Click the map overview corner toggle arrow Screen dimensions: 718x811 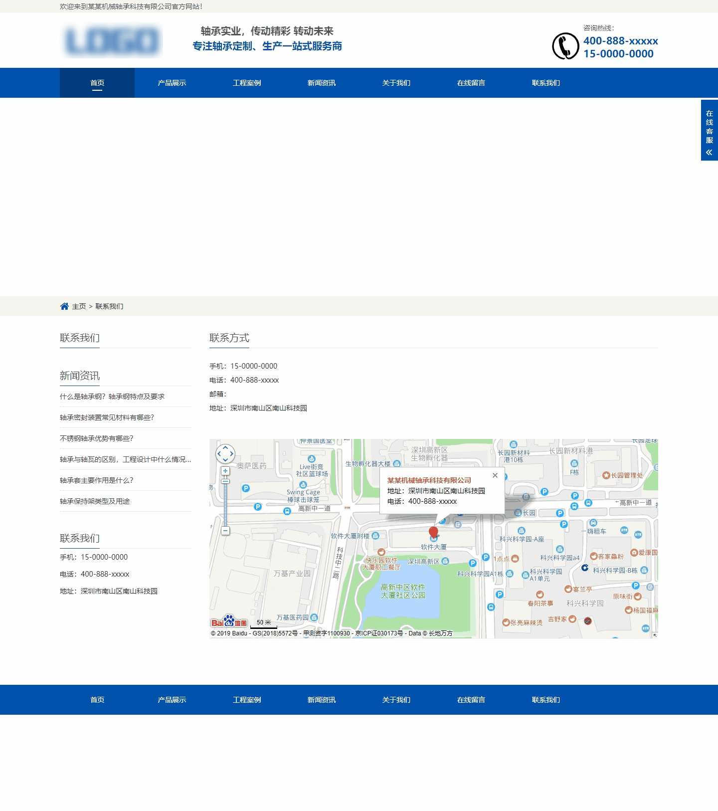655,635
